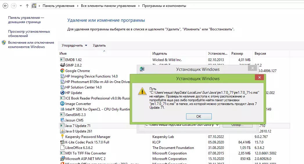Click MDI To TIFF File Converter icon

click(62, 153)
